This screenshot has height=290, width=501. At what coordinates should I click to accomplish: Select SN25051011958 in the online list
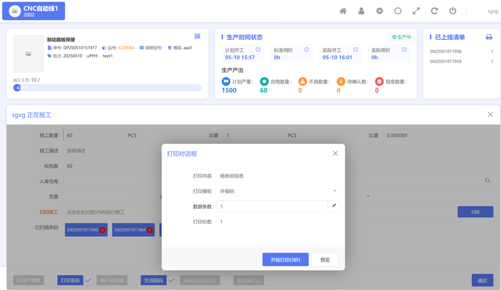(446, 52)
